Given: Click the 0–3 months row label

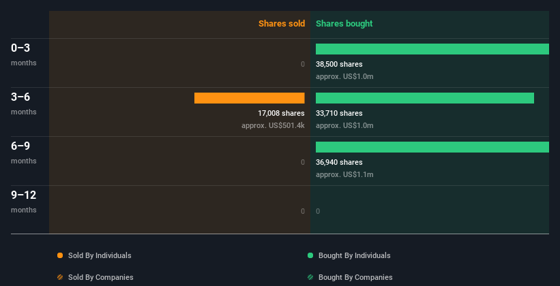Looking at the screenshot, I should click(x=24, y=54).
